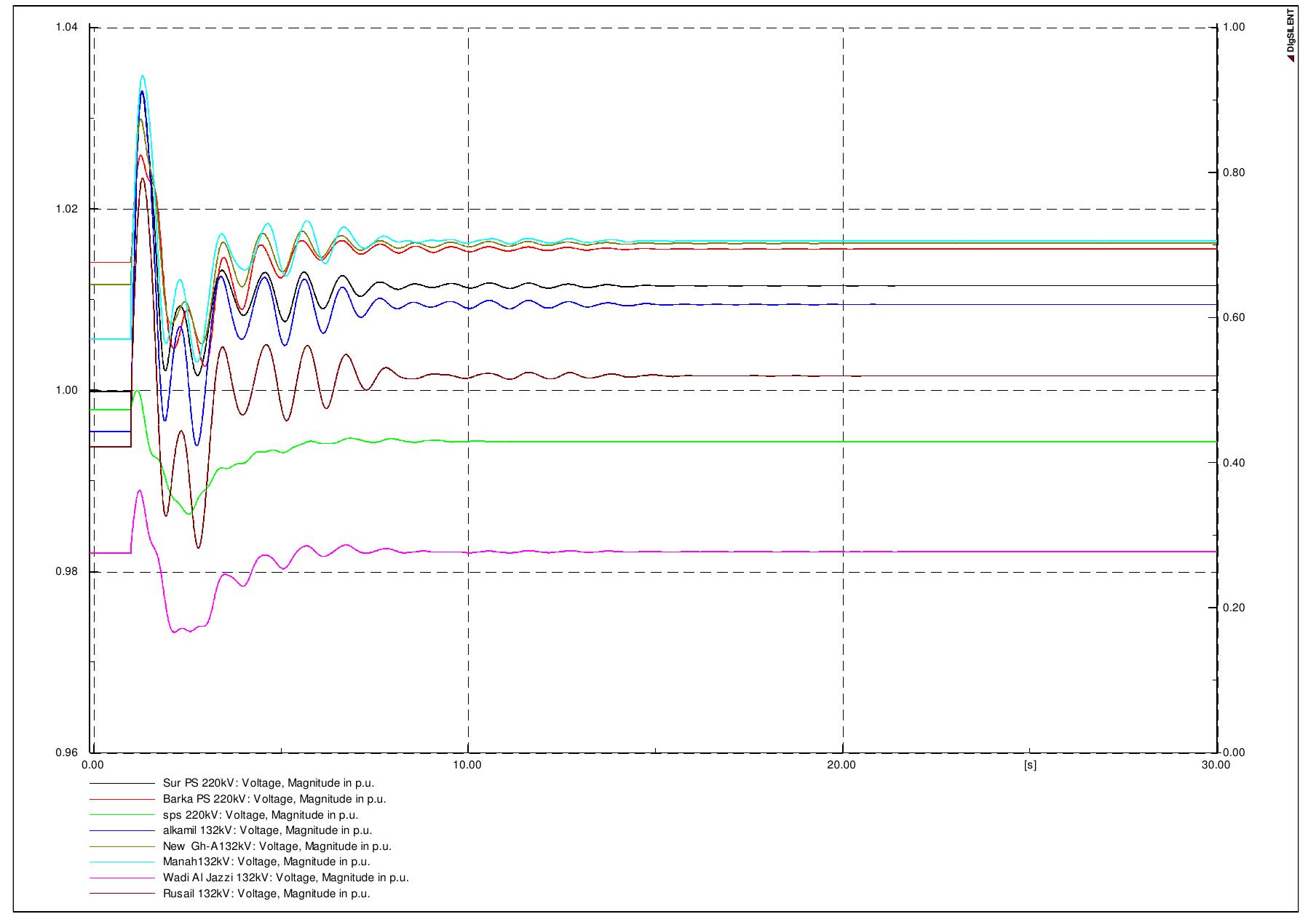This screenshot has height=914, width=1308.
Task: Click the green sps 220kV legend line swatch
Action: point(122,815)
